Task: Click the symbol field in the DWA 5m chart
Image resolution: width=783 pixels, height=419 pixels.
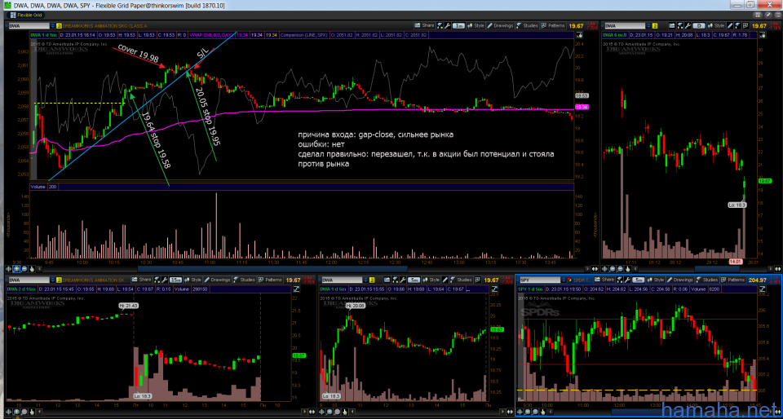Action: pyautogui.click(x=342, y=280)
